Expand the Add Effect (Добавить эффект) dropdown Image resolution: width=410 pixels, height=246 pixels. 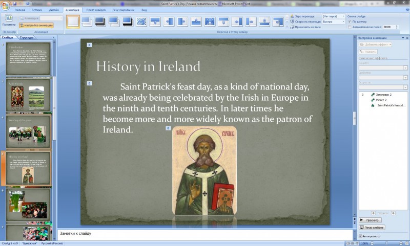coord(377,44)
